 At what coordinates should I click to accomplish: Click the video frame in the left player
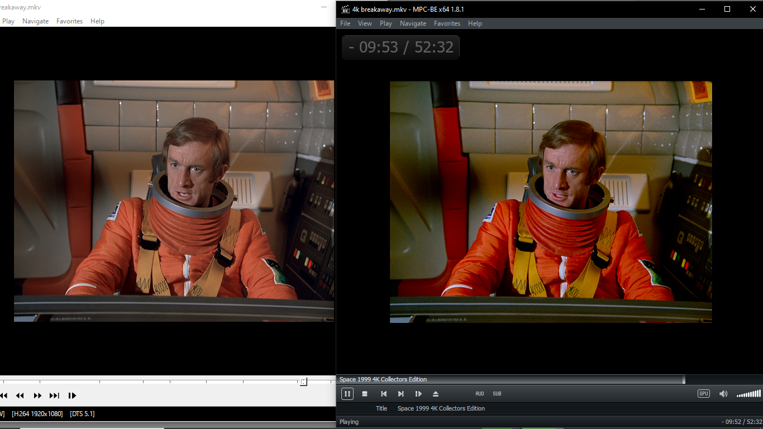[x=174, y=201]
